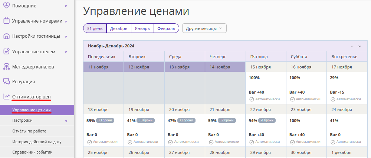The width and height of the screenshot is (371, 158).
Task: Click the -1 бронь badge on 22 ноября
Action: 267,121
